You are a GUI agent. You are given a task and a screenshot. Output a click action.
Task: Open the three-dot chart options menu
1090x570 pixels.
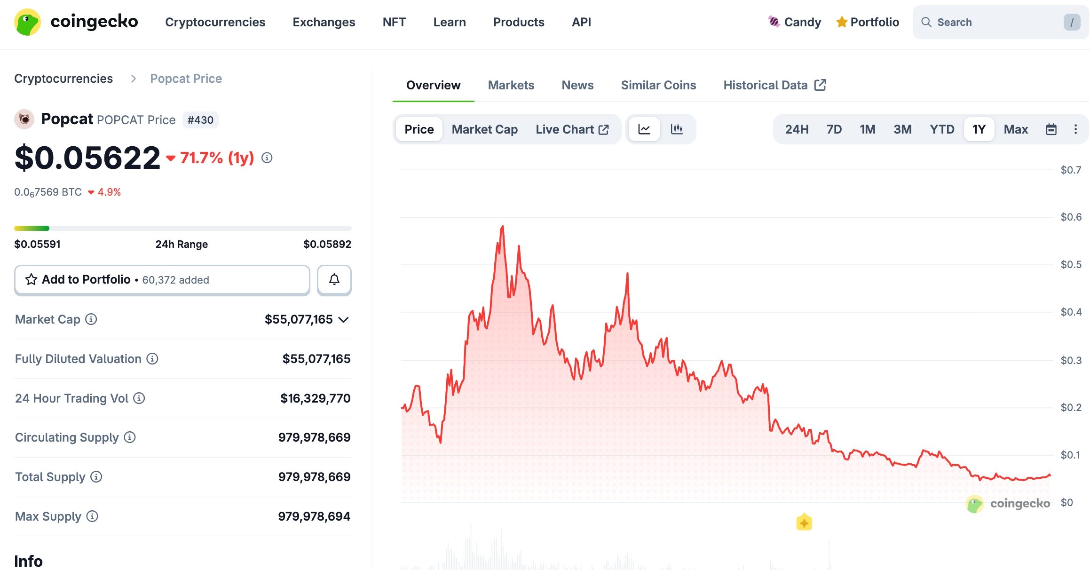1075,129
